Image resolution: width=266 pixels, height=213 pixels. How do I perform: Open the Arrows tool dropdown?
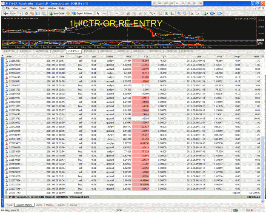tap(152, 13)
